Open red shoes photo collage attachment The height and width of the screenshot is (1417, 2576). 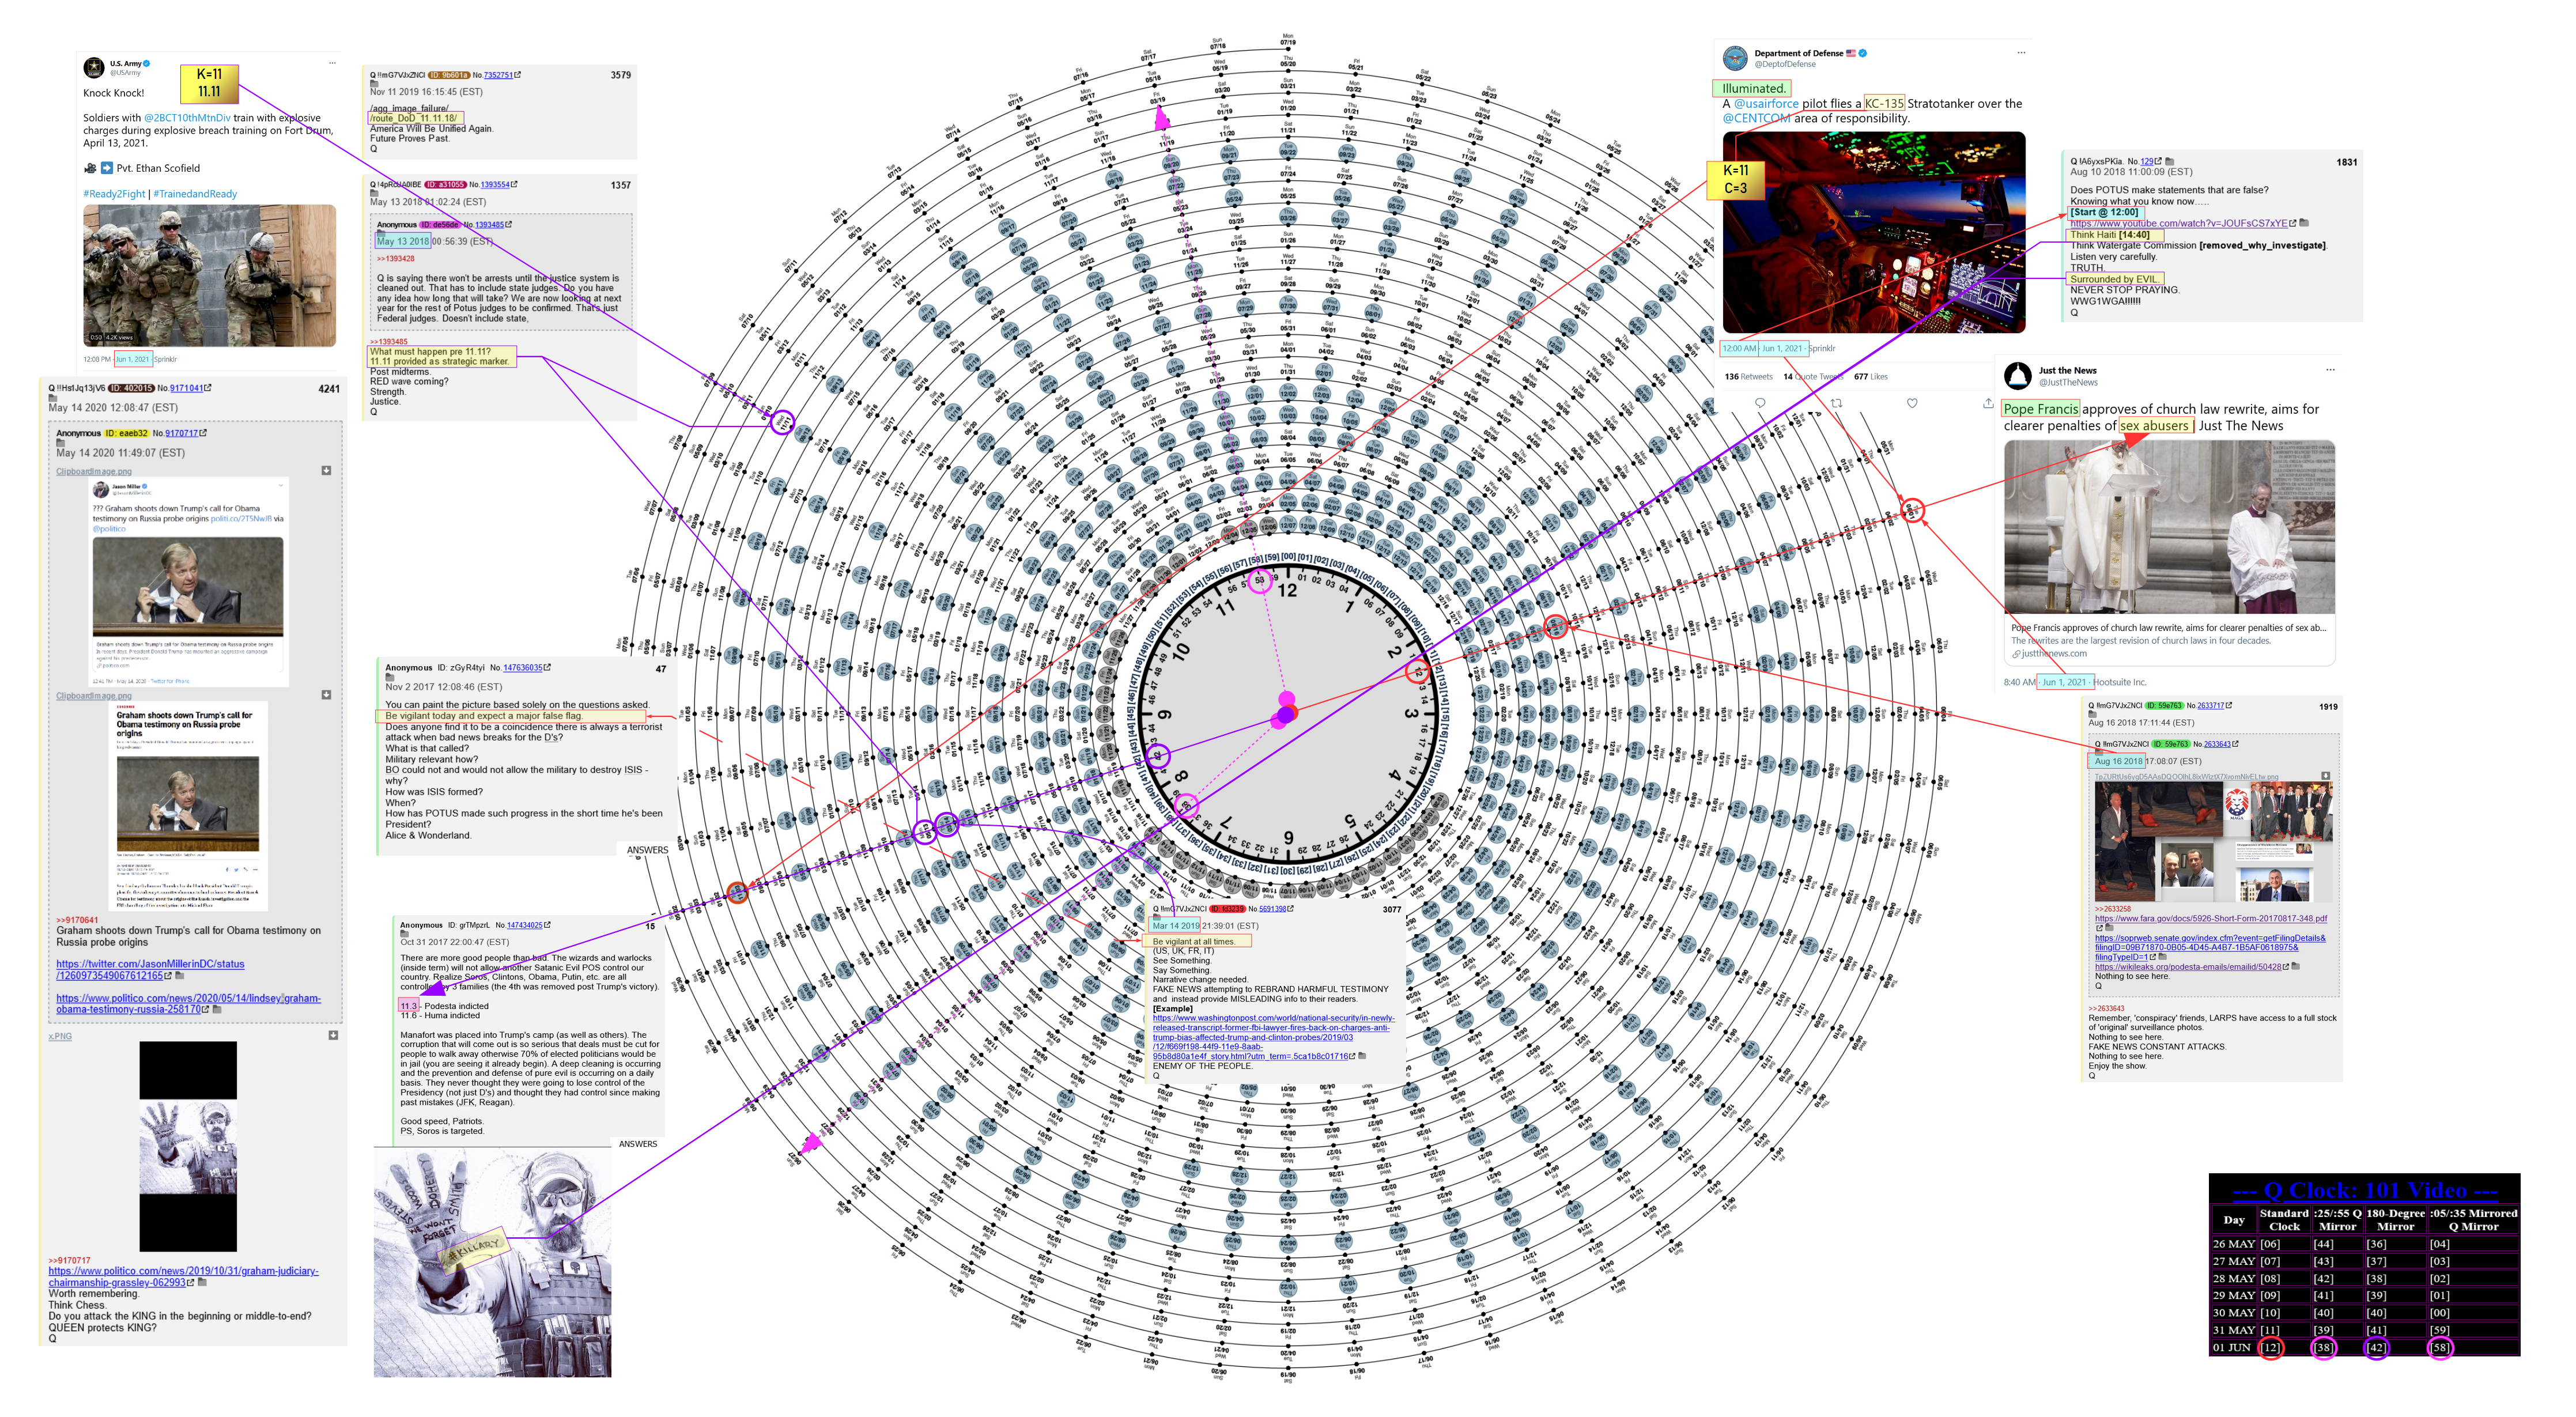point(2213,841)
